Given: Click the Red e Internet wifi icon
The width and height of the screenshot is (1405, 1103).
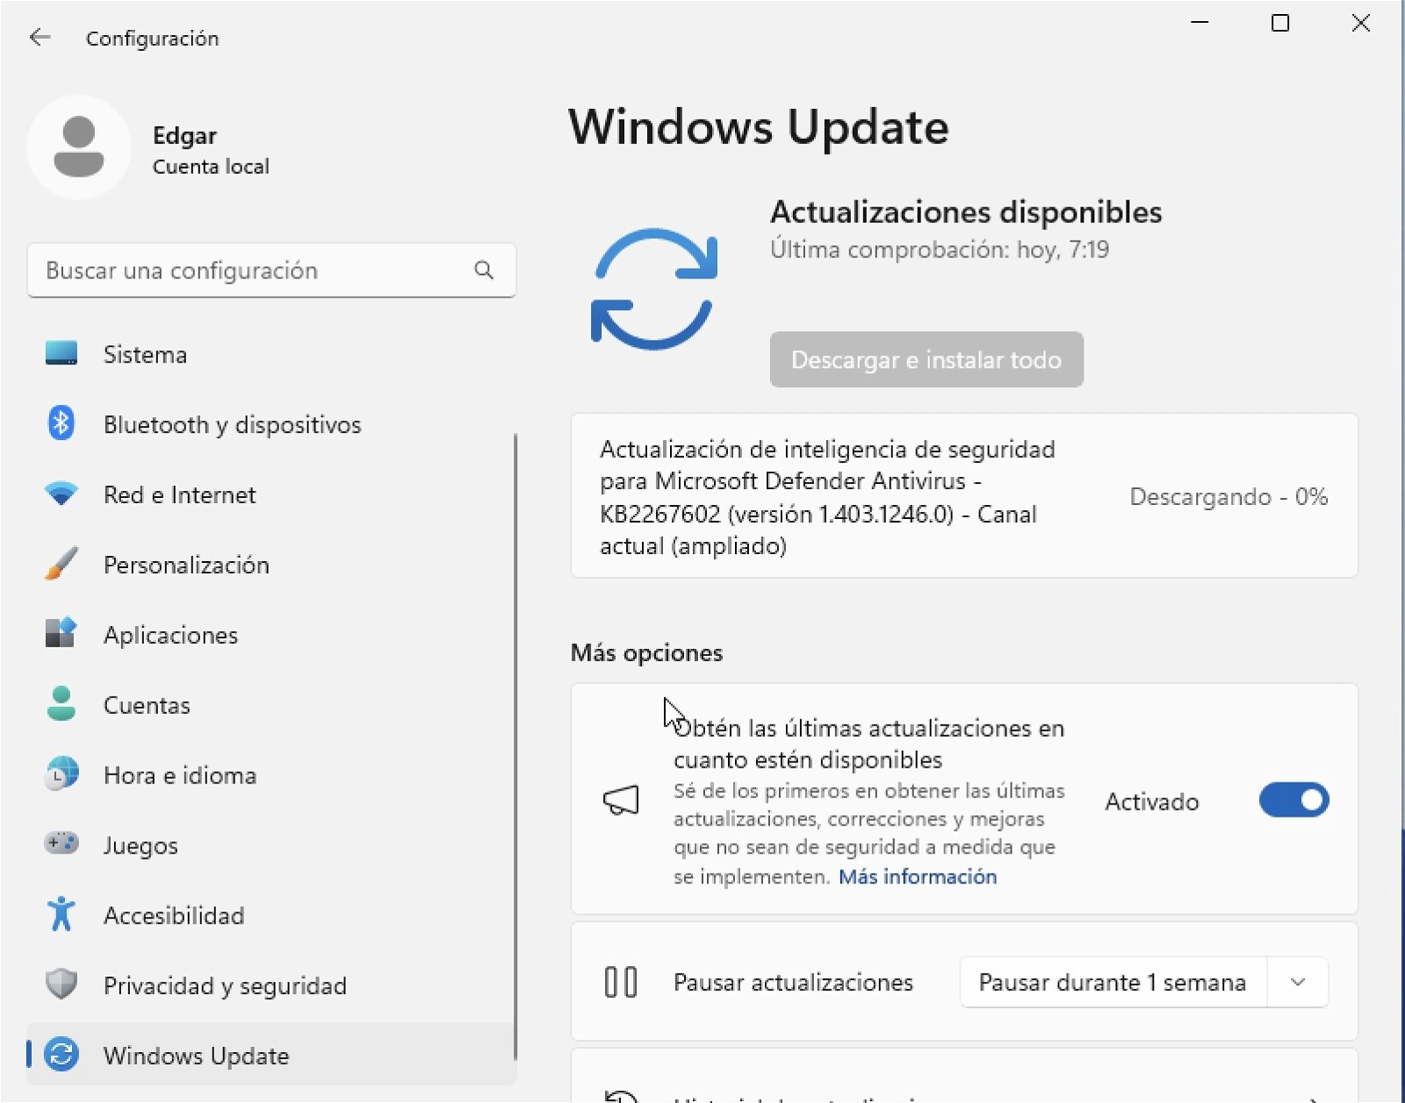Looking at the screenshot, I should pyautogui.click(x=61, y=494).
